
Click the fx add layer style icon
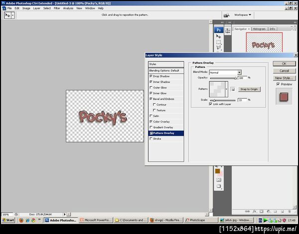pos(255,211)
